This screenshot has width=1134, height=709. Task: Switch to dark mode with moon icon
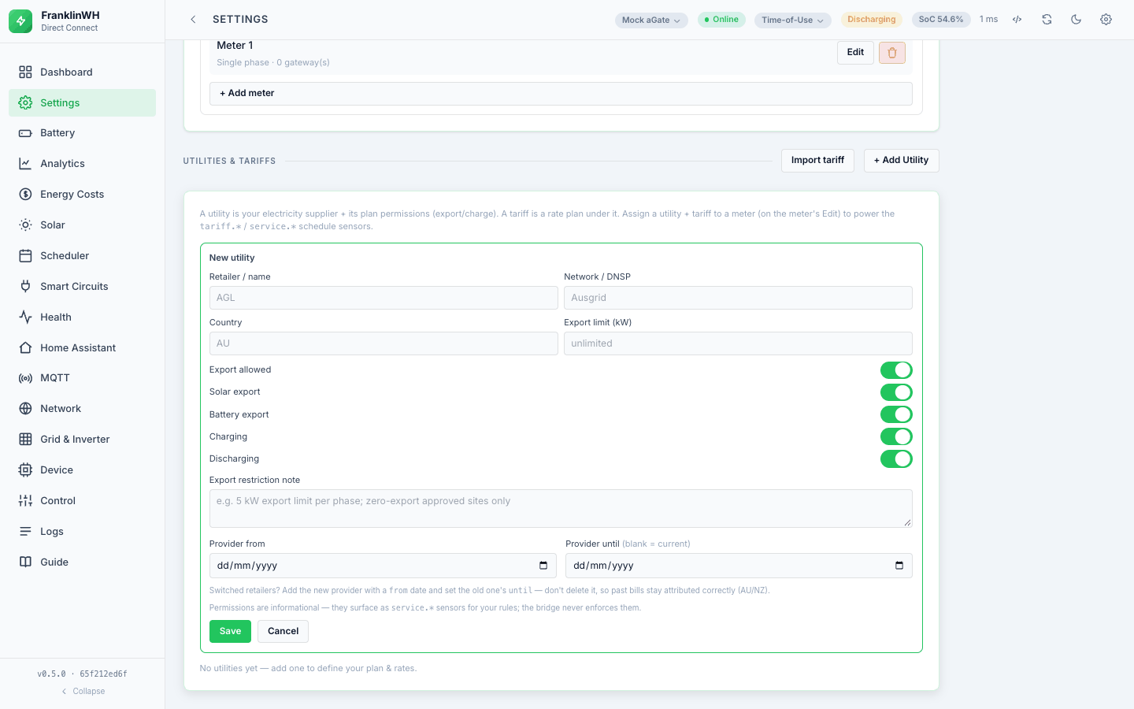click(1077, 20)
